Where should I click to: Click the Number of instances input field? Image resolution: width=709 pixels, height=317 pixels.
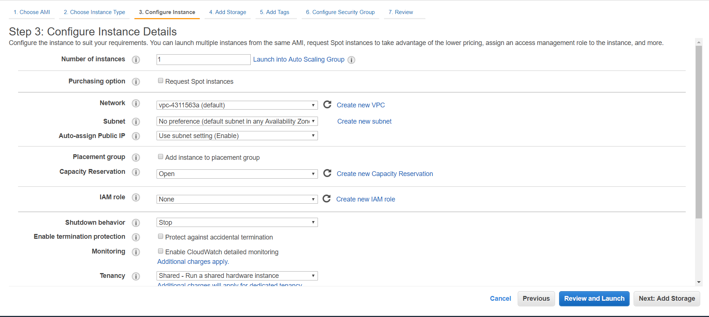click(x=203, y=59)
